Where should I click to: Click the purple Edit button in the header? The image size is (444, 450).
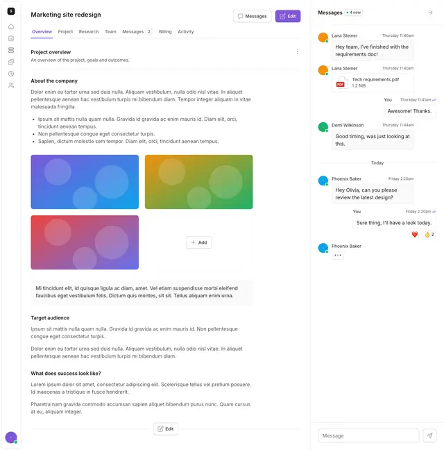pos(288,16)
